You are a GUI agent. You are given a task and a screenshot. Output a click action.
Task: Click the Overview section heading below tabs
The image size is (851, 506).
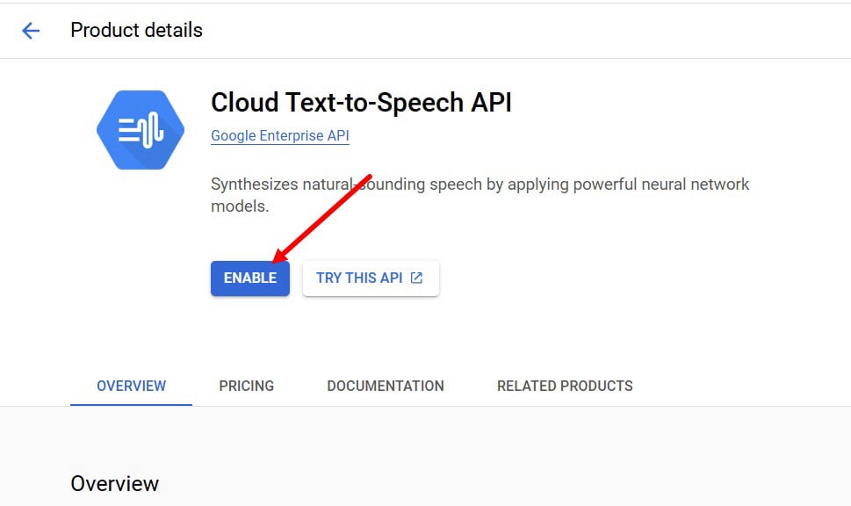click(x=114, y=484)
